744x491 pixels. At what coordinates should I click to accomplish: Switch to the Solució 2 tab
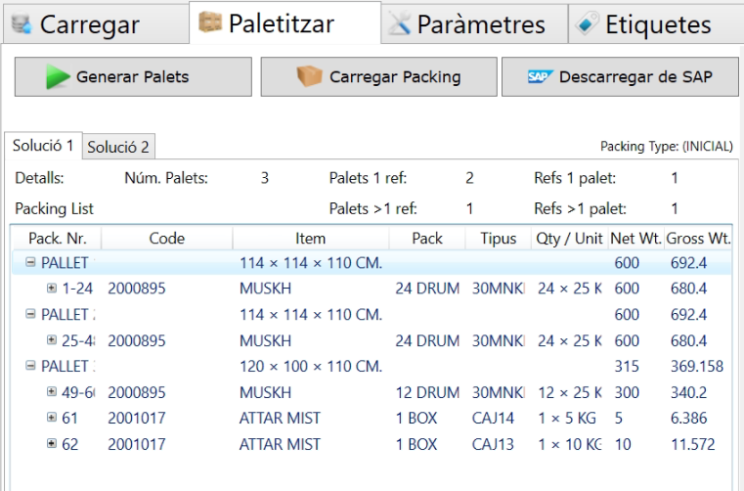click(x=118, y=147)
